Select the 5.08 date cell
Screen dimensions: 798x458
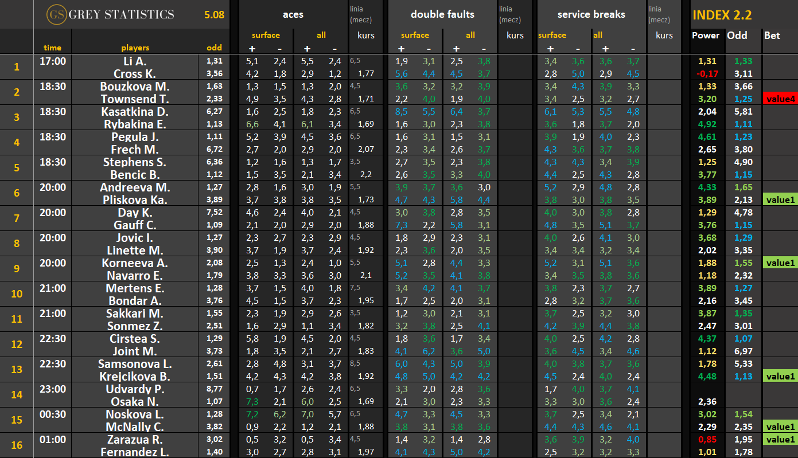pos(214,15)
